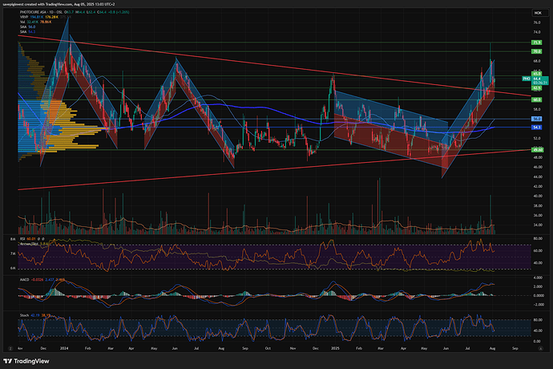Image resolution: width=553 pixels, height=369 pixels.
Task: Click the 2025 label on time axis
Action: click(x=335, y=348)
